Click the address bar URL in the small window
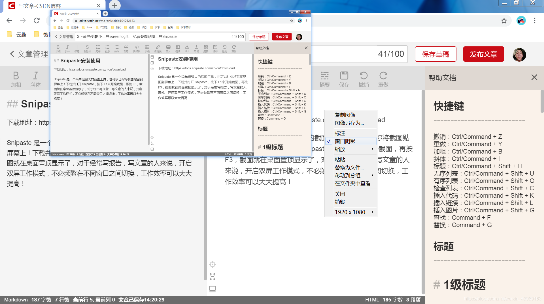544x304 pixels. point(107,21)
